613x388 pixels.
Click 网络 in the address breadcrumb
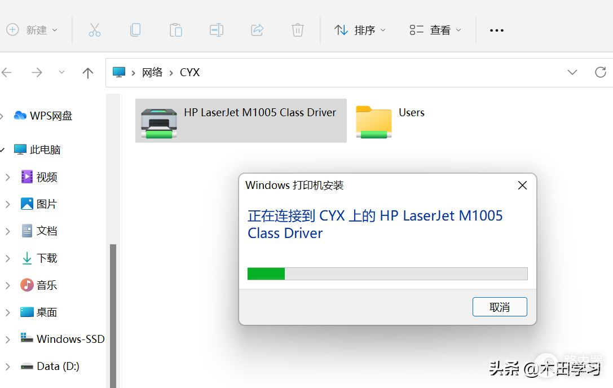[152, 72]
